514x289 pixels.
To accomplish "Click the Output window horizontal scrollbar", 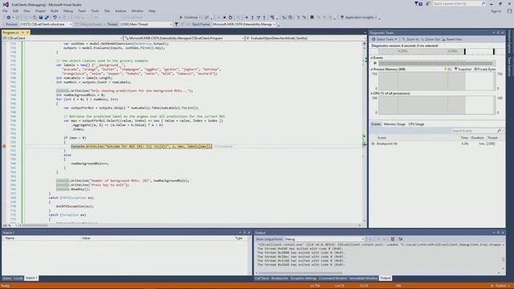I will pos(378,273).
